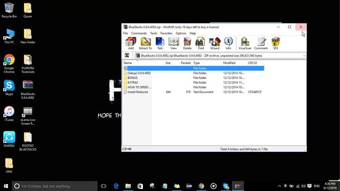This screenshot has height=191, width=340.
Task: Select This PC desktop icon
Action: pos(9,36)
